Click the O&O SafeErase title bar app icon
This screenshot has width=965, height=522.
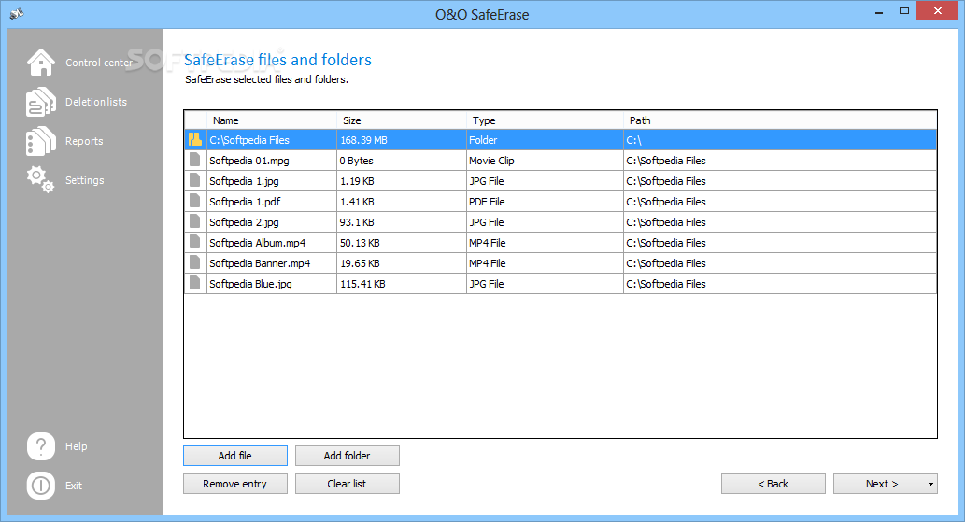[x=17, y=13]
